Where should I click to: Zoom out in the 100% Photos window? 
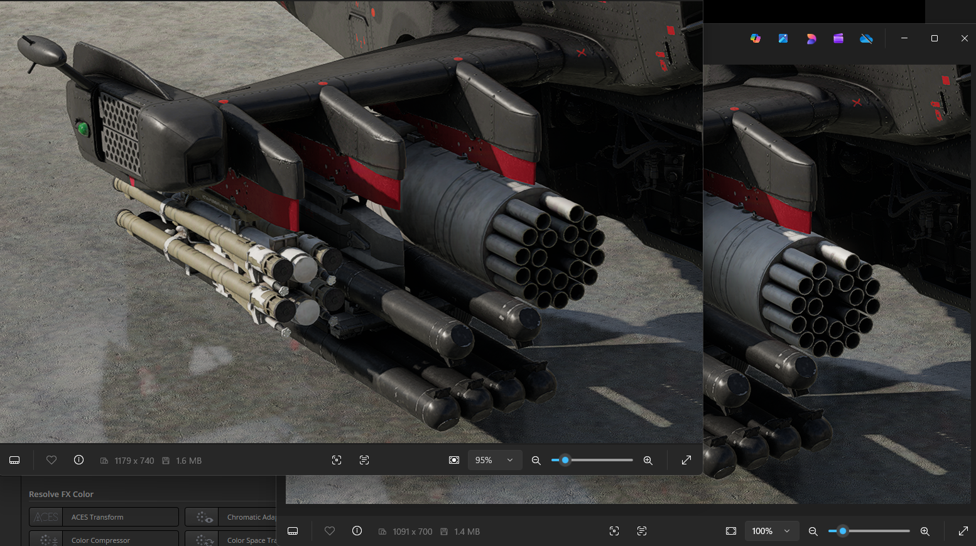(x=813, y=531)
